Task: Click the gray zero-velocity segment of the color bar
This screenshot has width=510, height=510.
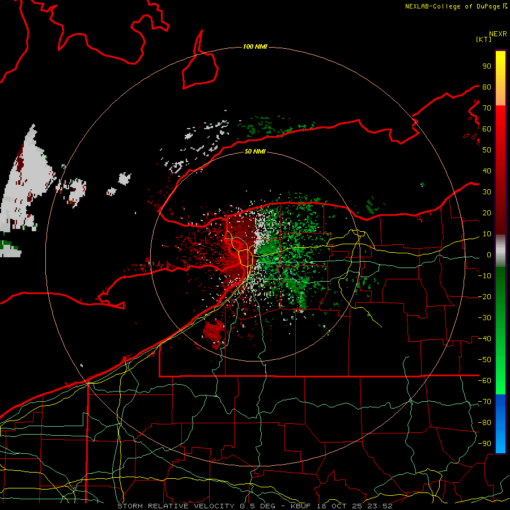Action: pos(500,251)
